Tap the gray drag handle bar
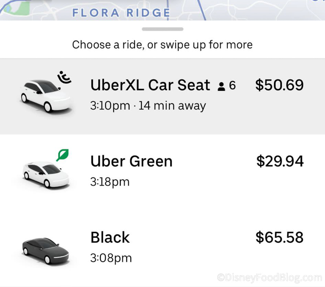Image resolution: width=325 pixels, height=287 pixels. tap(162, 29)
